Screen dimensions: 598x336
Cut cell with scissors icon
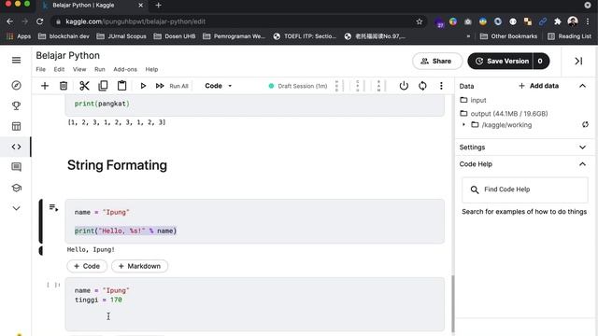point(84,86)
